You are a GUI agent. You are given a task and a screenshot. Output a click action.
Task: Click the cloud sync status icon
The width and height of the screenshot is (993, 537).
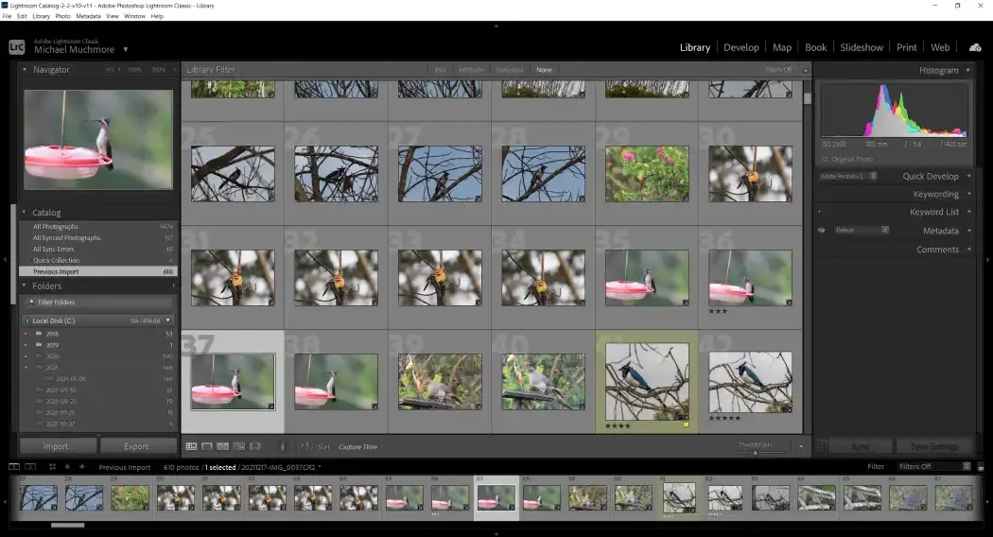(x=975, y=47)
